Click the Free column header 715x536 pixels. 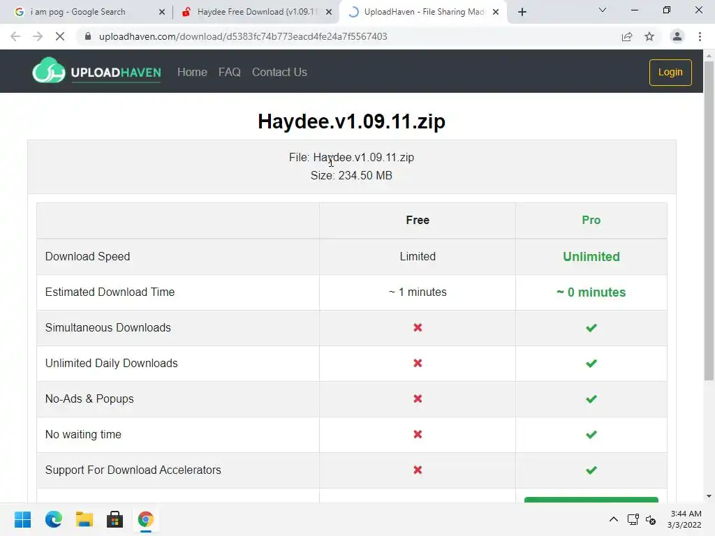418,220
